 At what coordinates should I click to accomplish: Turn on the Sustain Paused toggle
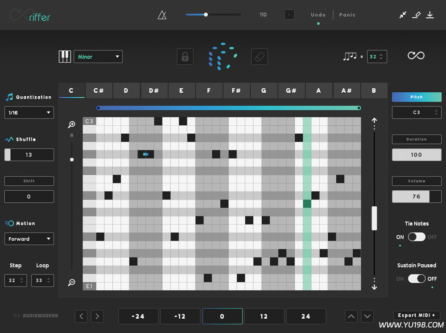[x=417, y=278]
